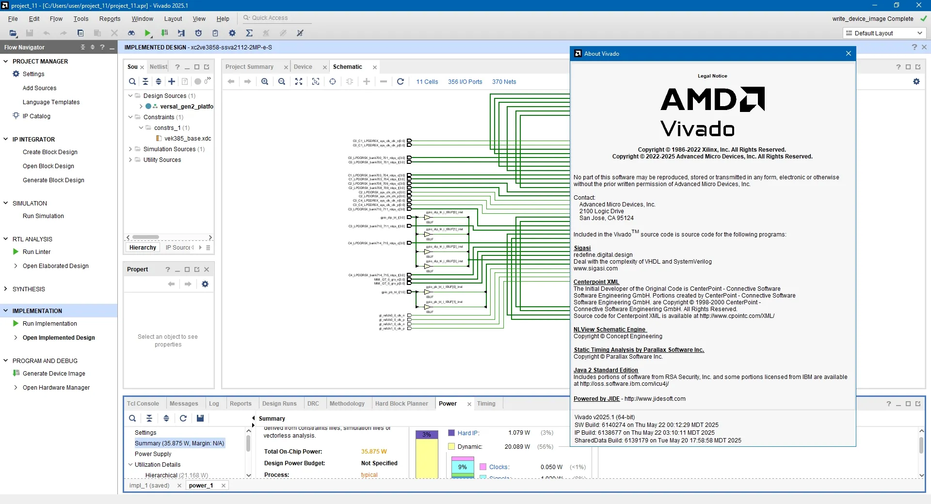931x504 pixels.
Task: Click refresh icon in Power report toolbar
Action: [183, 418]
